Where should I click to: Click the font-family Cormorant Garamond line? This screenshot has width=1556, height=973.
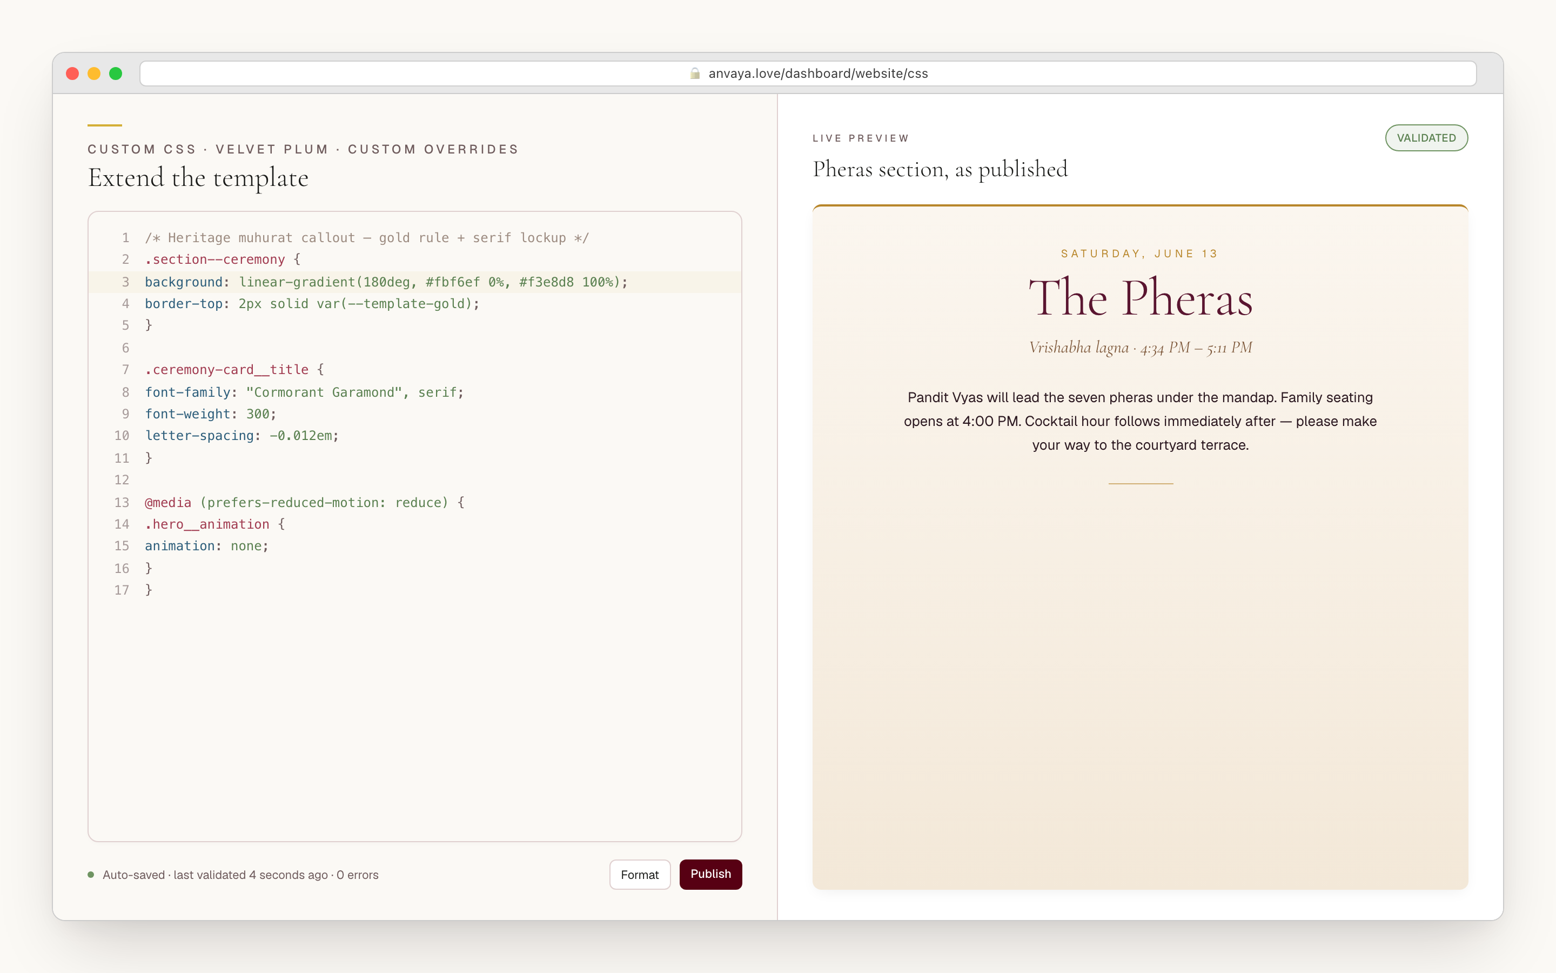coord(304,392)
